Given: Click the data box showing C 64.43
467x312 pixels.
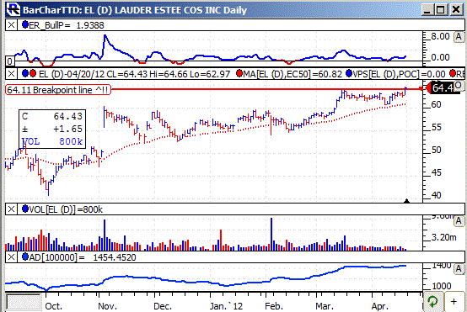Looking at the screenshot, I should (52, 129).
